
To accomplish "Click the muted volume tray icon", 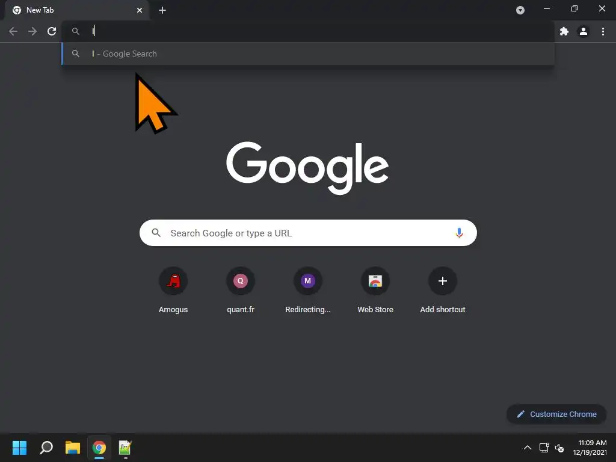I will [559, 448].
